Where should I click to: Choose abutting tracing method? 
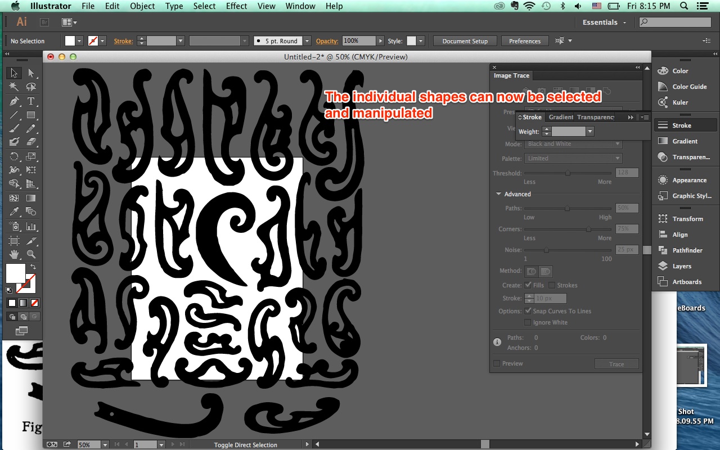click(x=532, y=271)
